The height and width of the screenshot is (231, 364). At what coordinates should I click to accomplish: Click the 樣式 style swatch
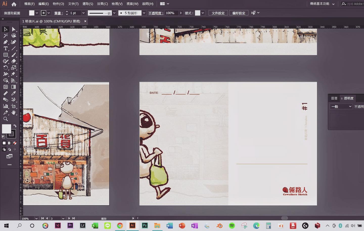coord(198,13)
